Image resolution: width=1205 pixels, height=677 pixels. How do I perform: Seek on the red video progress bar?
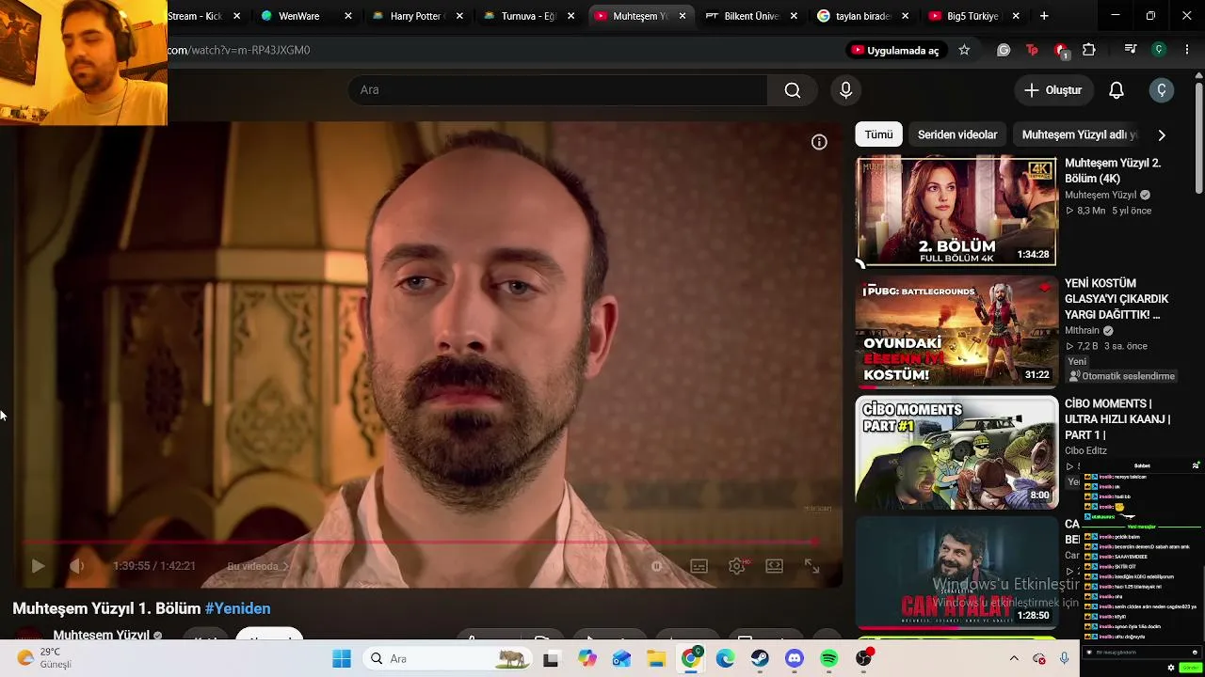coord(421,543)
